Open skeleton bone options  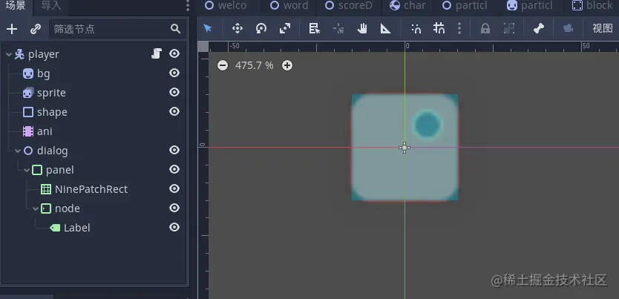pos(538,28)
